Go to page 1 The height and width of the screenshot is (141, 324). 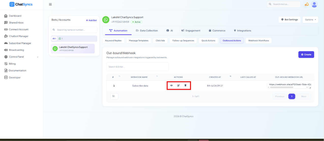292,96
